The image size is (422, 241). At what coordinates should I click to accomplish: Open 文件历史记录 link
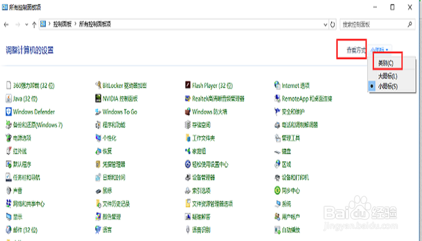click(116, 204)
